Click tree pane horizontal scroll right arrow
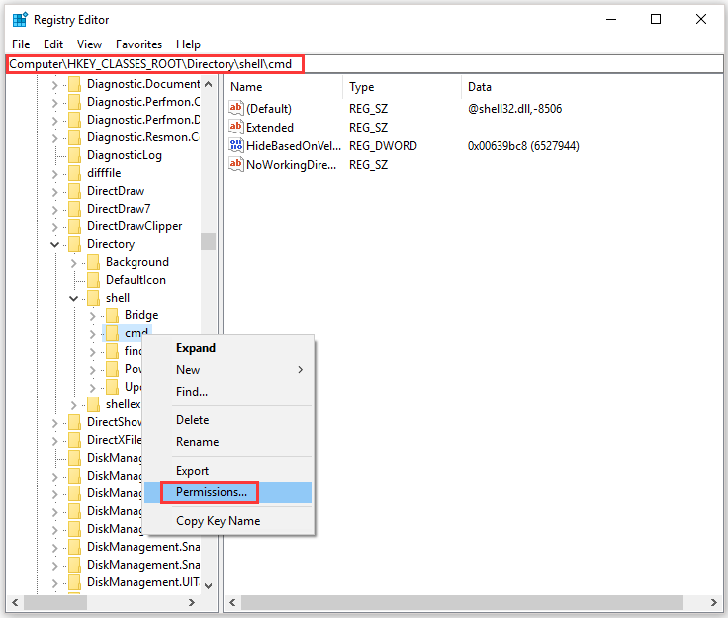The image size is (728, 618). [191, 603]
